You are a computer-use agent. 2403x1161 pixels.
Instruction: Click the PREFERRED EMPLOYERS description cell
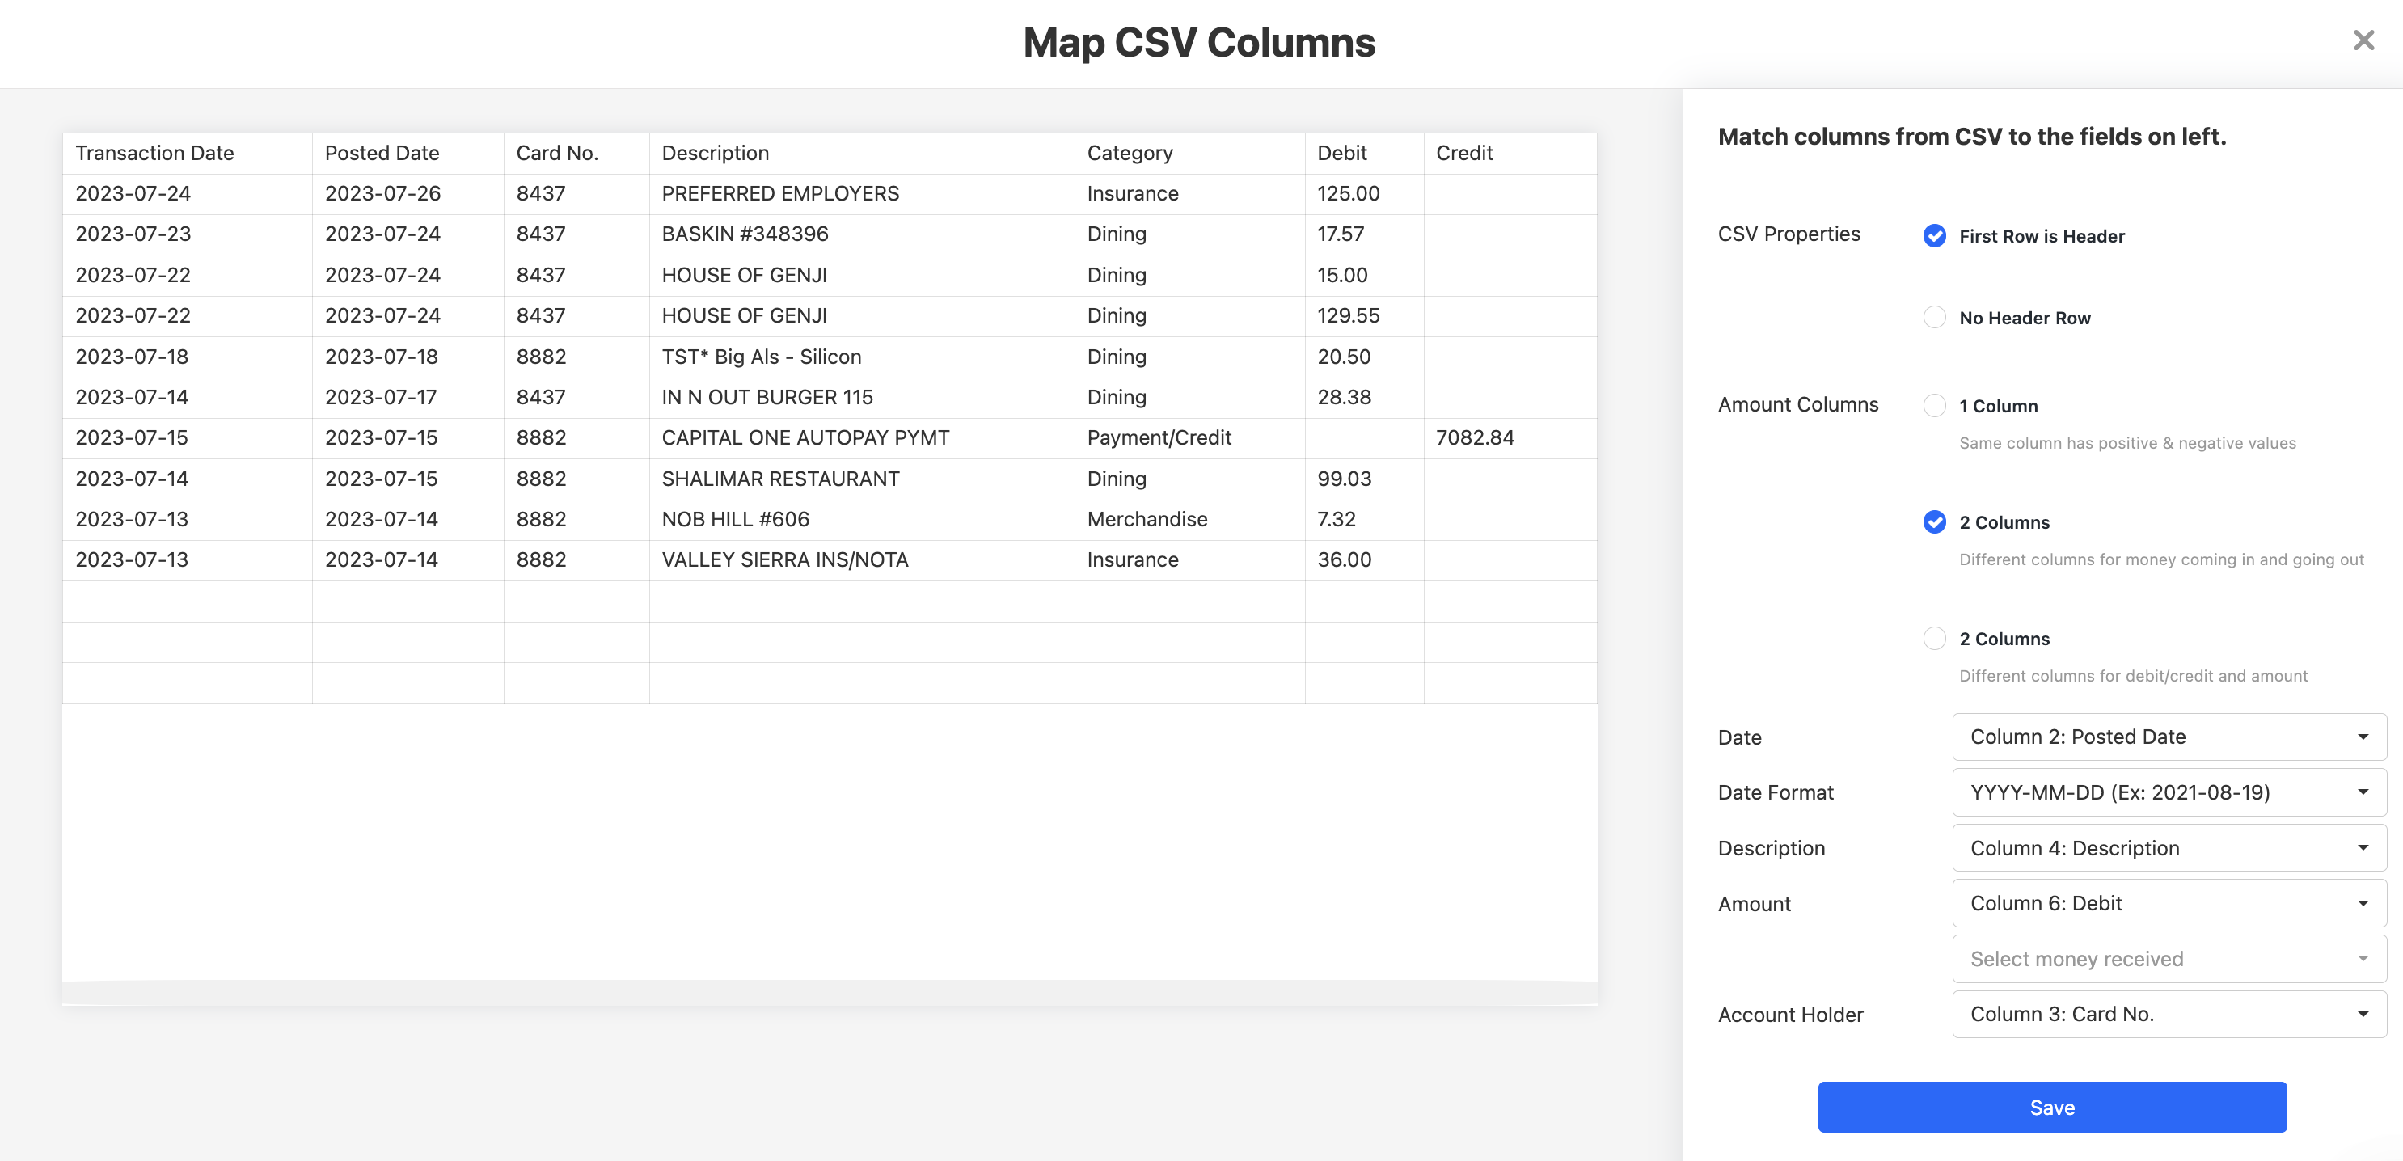click(x=862, y=194)
